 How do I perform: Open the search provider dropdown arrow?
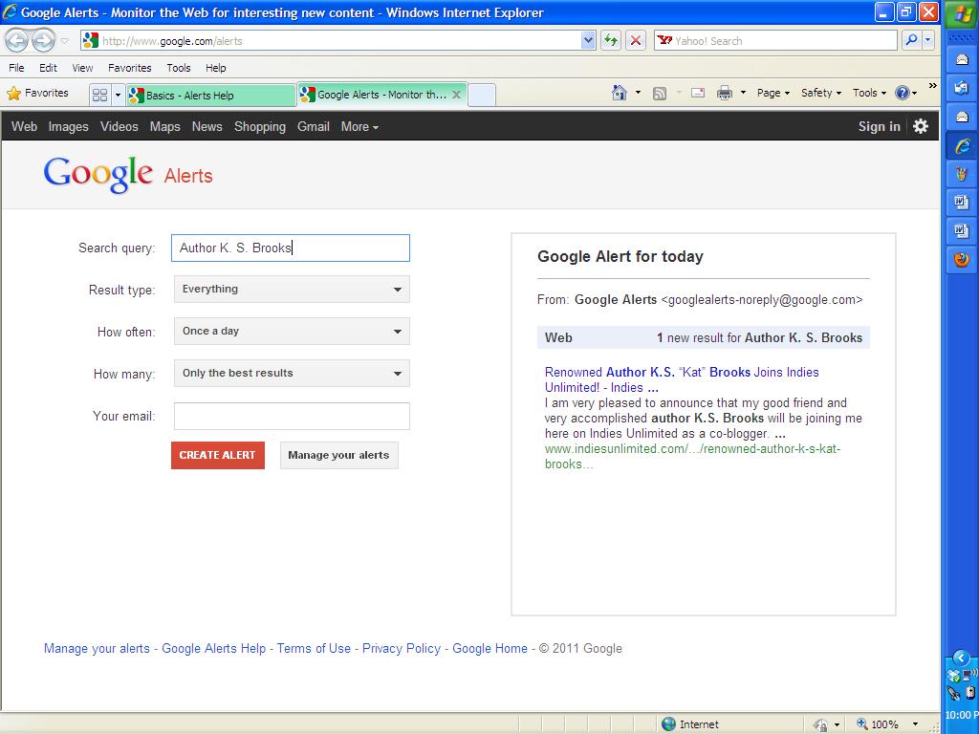point(928,40)
